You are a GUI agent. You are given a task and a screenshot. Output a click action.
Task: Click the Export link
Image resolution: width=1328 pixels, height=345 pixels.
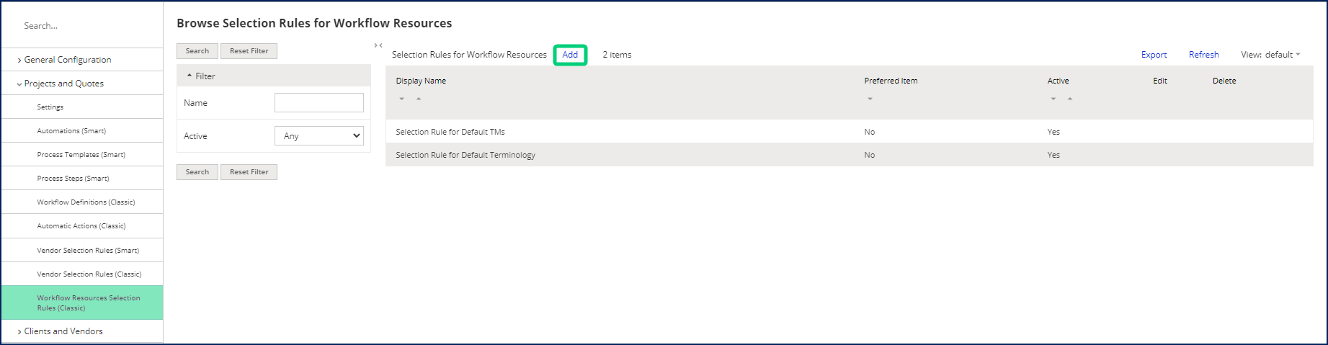tap(1154, 55)
